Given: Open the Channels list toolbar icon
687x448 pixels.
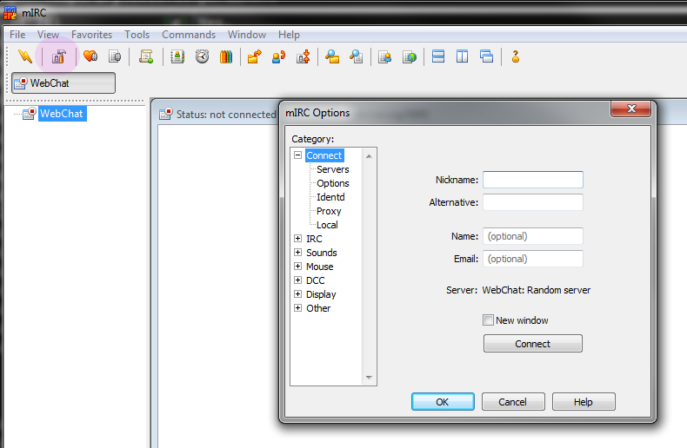Looking at the screenshot, I should 115,56.
